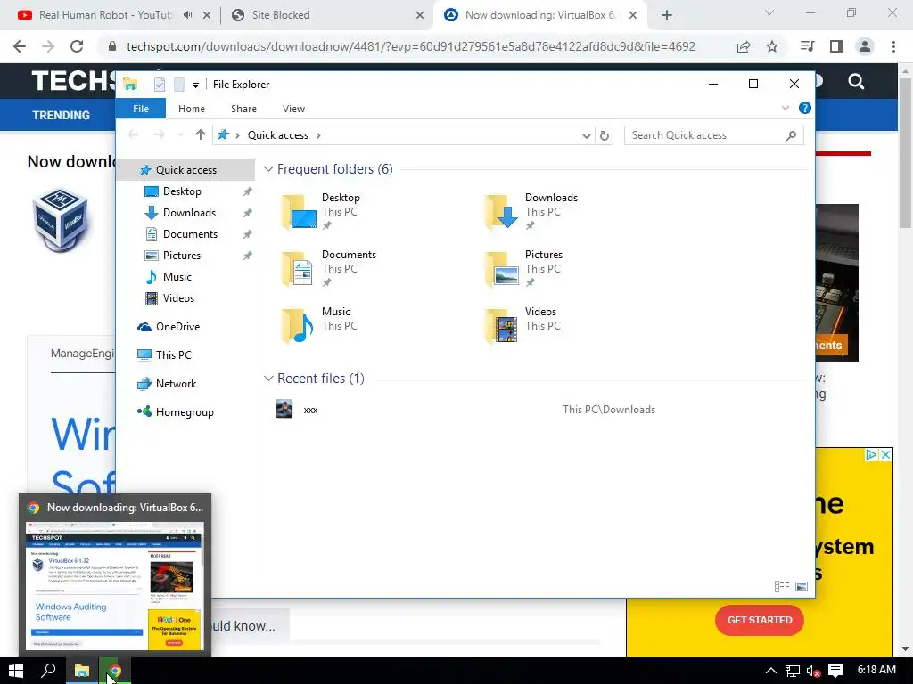Open the Windows Start menu
This screenshot has width=913, height=684.
16,672
